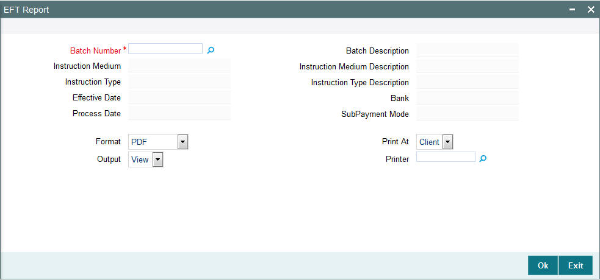Open Printer lookup search icon

pyautogui.click(x=483, y=158)
